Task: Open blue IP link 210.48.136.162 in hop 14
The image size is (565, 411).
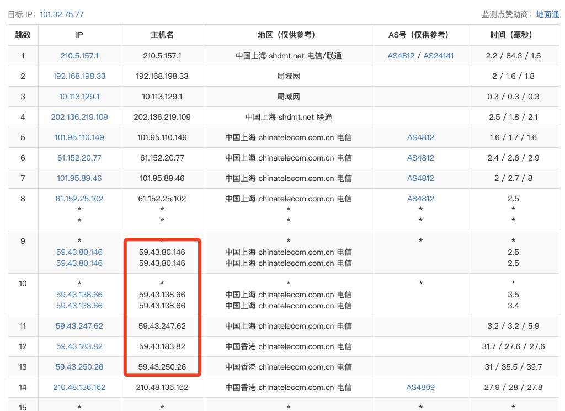Action: [x=79, y=387]
